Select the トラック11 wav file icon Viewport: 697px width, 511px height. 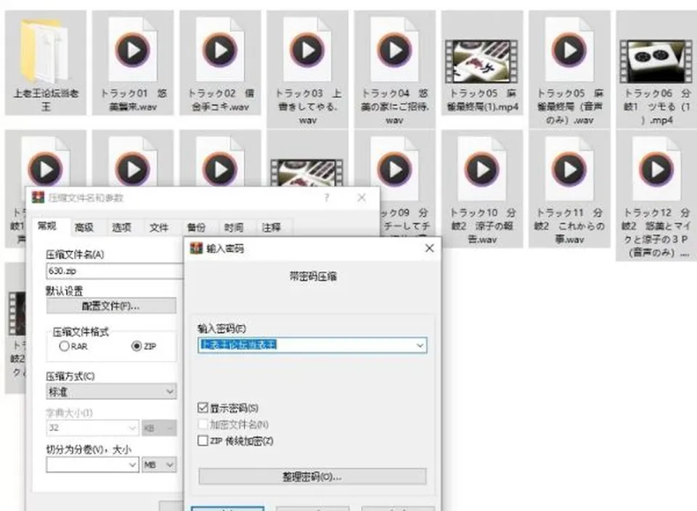pyautogui.click(x=569, y=169)
